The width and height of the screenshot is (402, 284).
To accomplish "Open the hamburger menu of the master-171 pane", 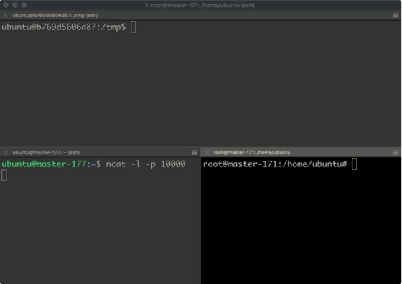I will click(x=396, y=153).
